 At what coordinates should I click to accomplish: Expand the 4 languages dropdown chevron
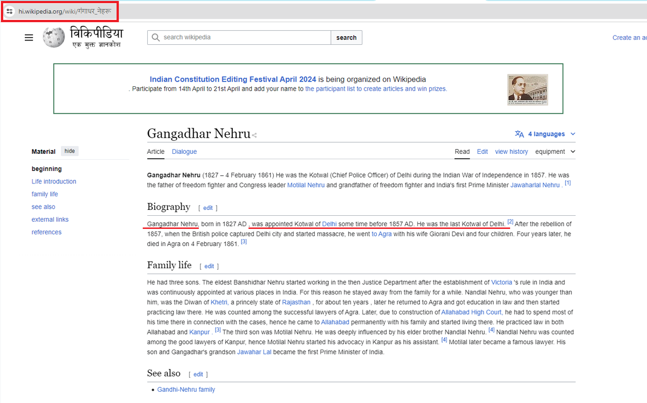[573, 133]
